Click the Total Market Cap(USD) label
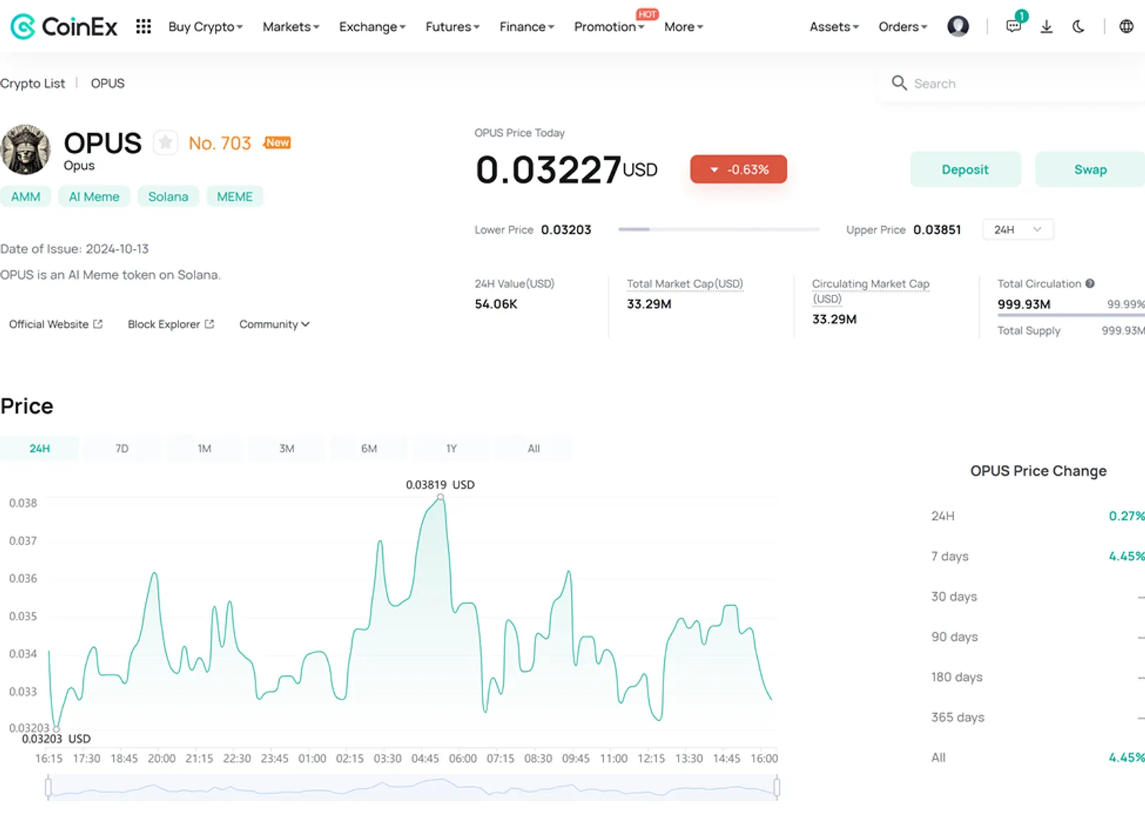 pyautogui.click(x=685, y=283)
